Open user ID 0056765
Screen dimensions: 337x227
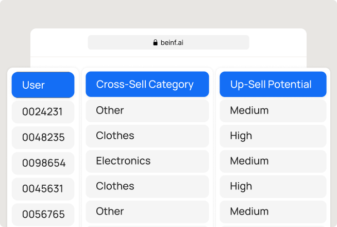coord(43,215)
